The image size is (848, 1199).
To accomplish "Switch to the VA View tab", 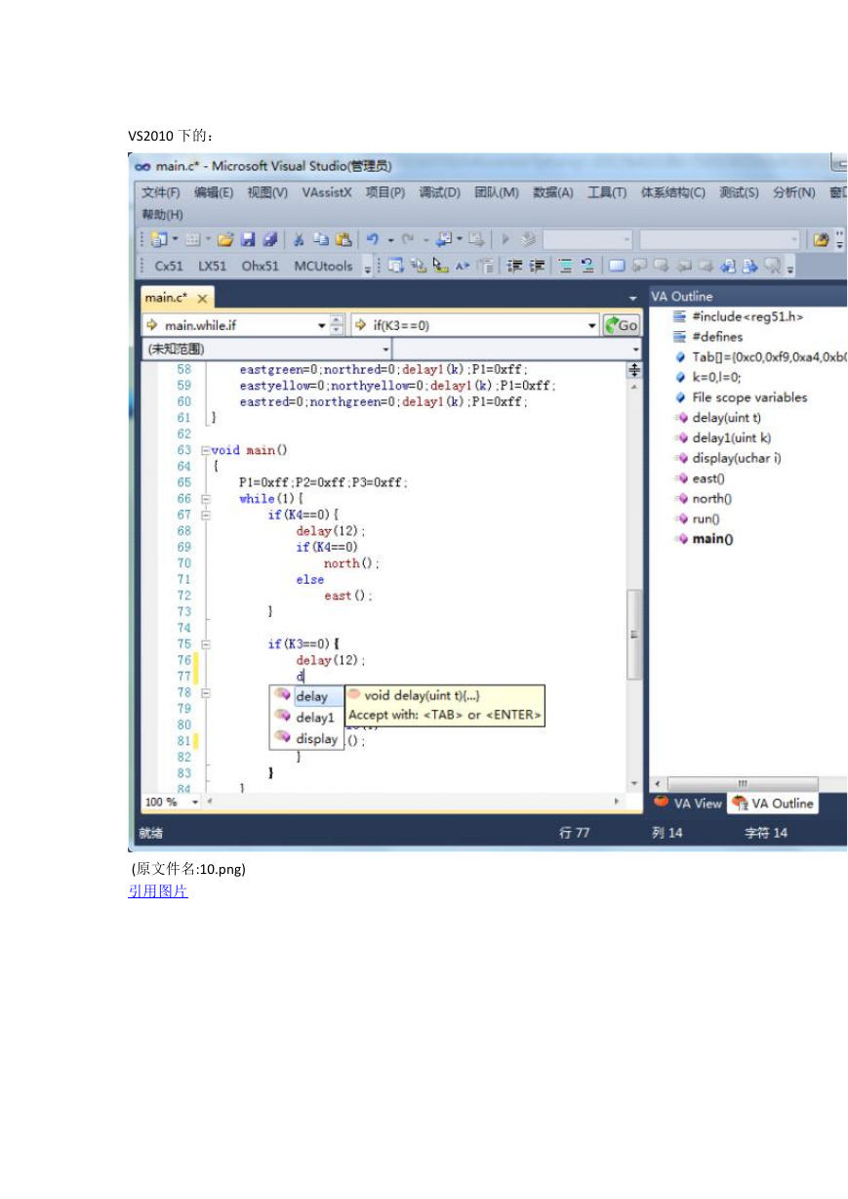I will (688, 804).
